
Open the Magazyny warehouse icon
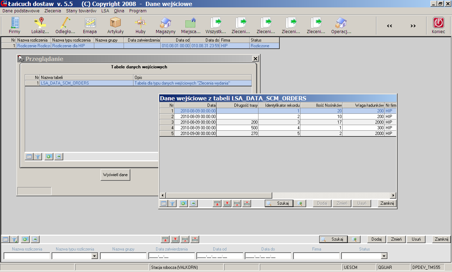point(166,25)
